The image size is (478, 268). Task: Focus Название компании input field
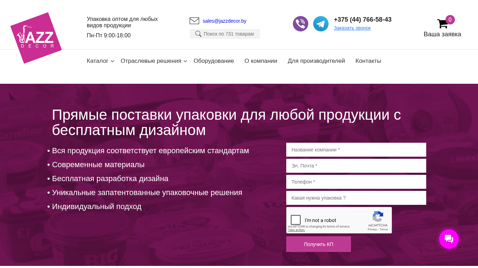click(x=356, y=150)
